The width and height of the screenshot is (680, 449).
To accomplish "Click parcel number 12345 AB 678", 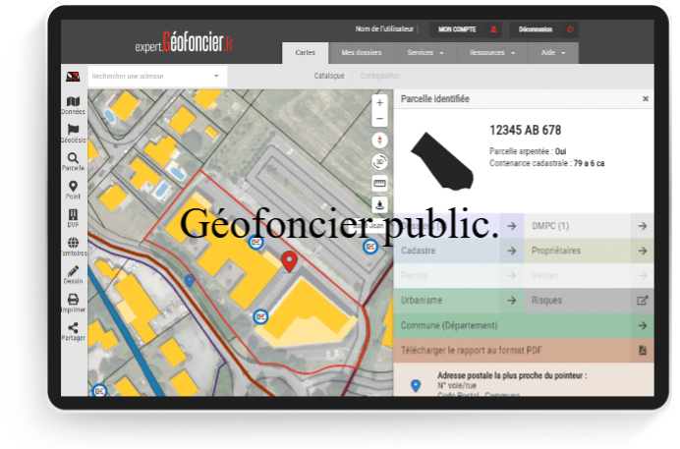I will 525,130.
